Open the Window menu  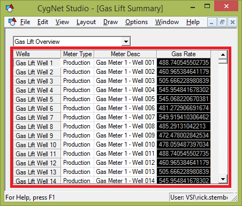(167, 22)
